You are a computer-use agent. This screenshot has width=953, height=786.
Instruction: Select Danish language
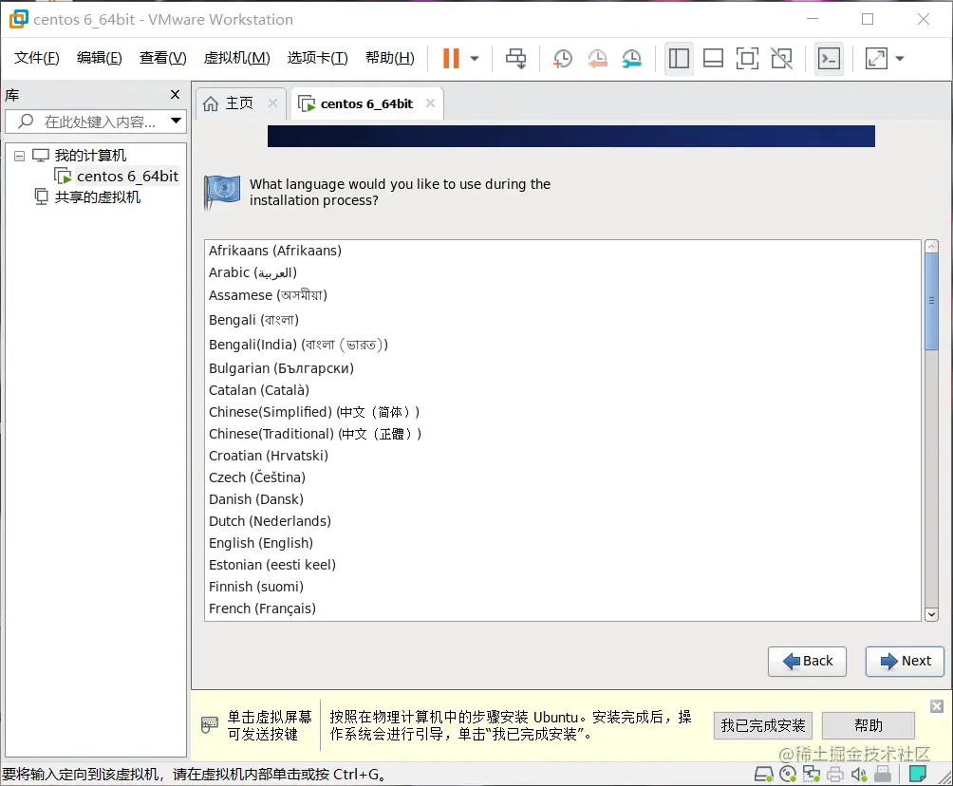[563, 499]
